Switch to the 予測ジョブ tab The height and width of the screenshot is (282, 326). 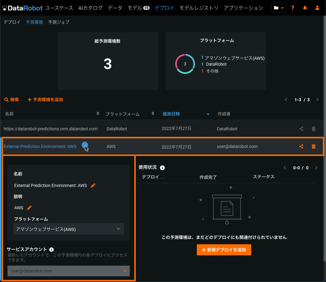click(x=59, y=22)
